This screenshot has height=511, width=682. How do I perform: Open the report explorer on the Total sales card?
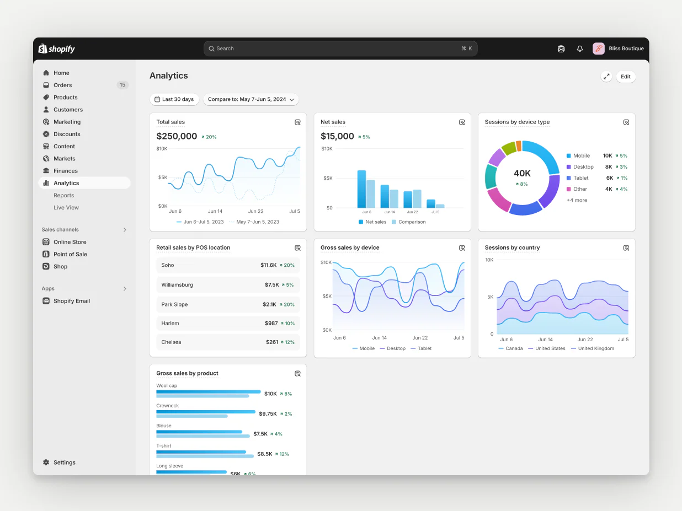(297, 122)
